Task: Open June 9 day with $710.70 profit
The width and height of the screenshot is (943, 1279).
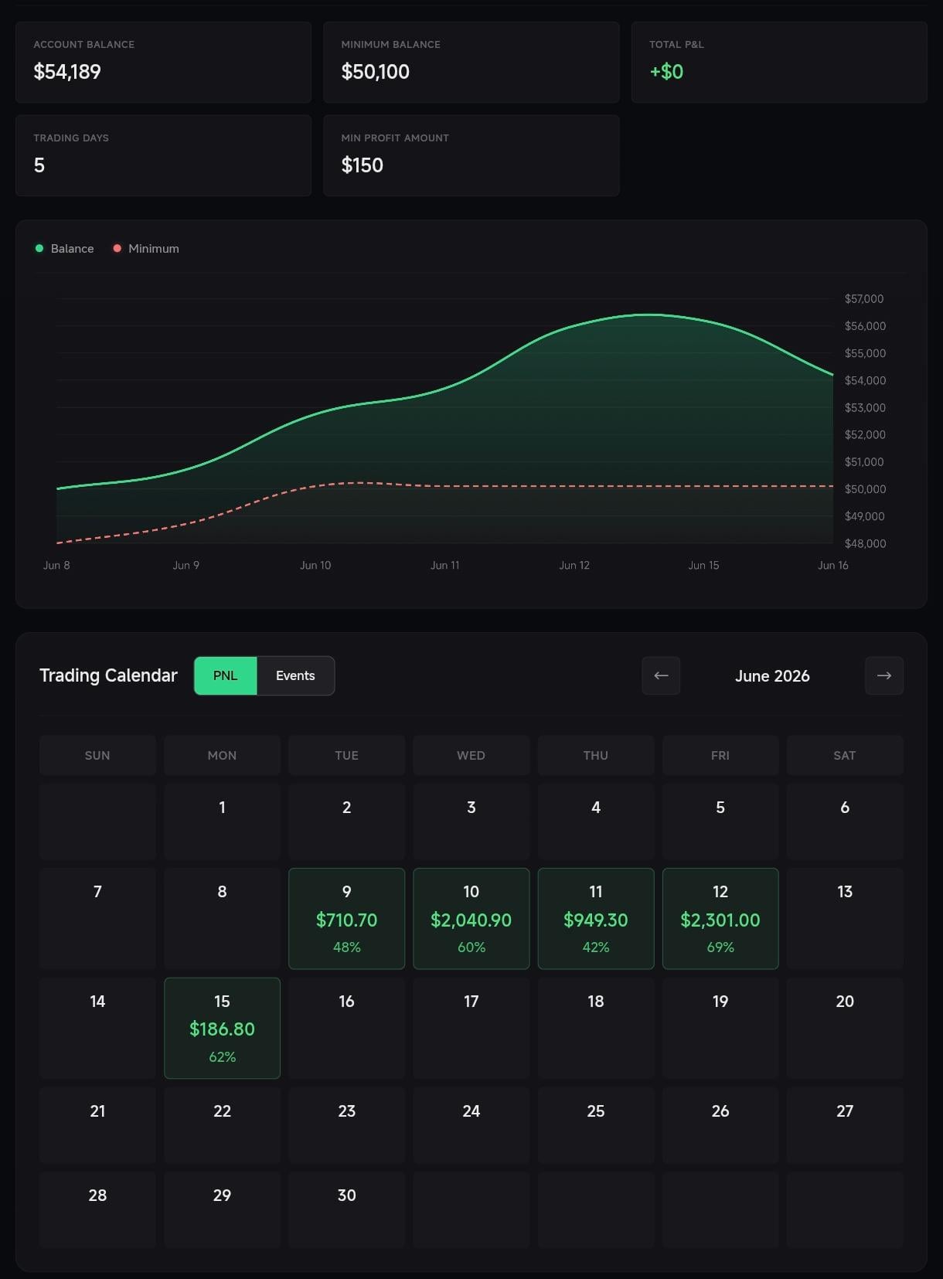Action: pyautogui.click(x=346, y=918)
